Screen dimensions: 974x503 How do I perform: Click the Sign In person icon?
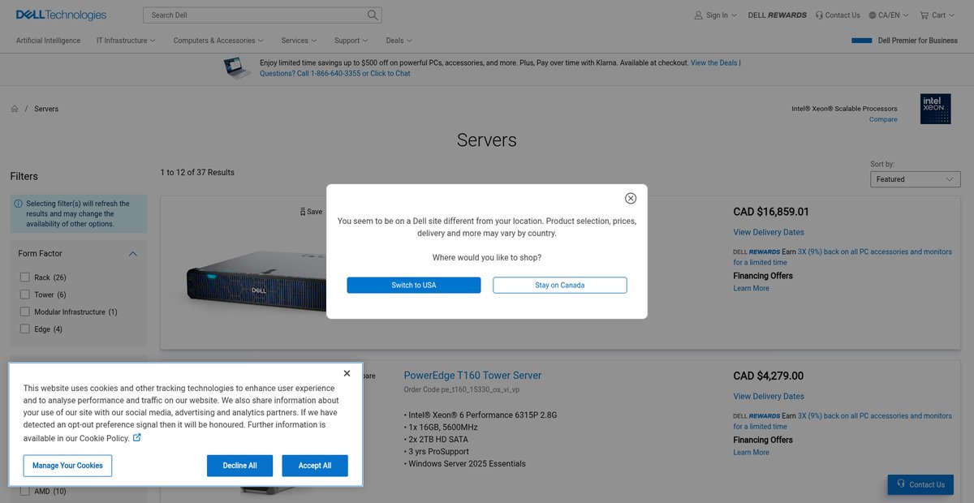coord(698,15)
